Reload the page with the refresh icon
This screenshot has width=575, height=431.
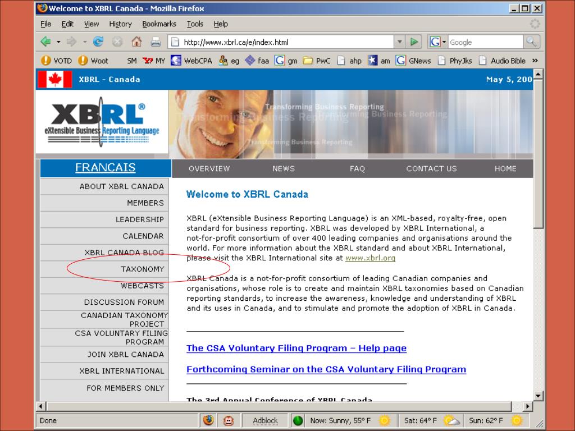click(x=98, y=42)
